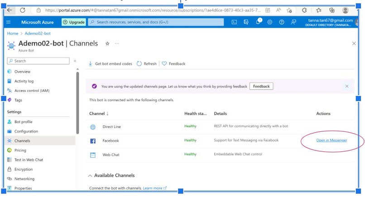Screen dimensions: 365x197
Task: Open the Help question mark icon
Action: [282, 22]
